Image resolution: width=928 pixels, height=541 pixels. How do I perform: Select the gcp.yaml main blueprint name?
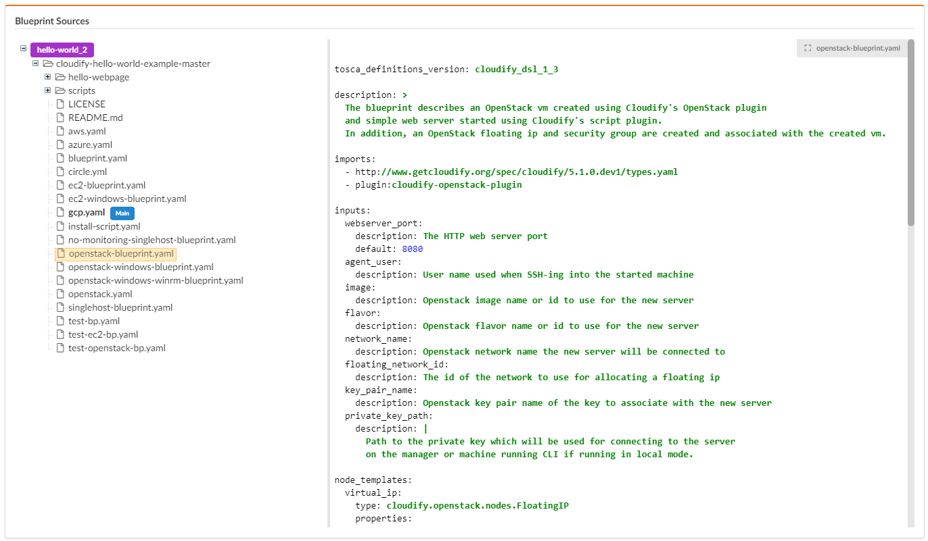(87, 212)
